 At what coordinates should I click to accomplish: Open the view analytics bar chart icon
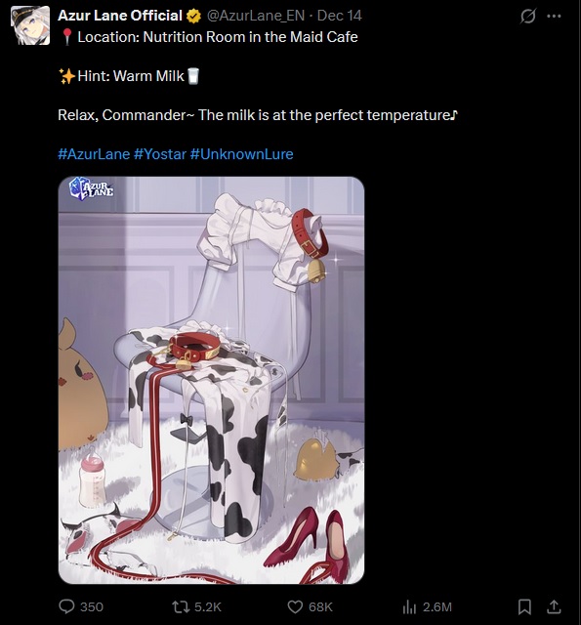pyautogui.click(x=409, y=607)
